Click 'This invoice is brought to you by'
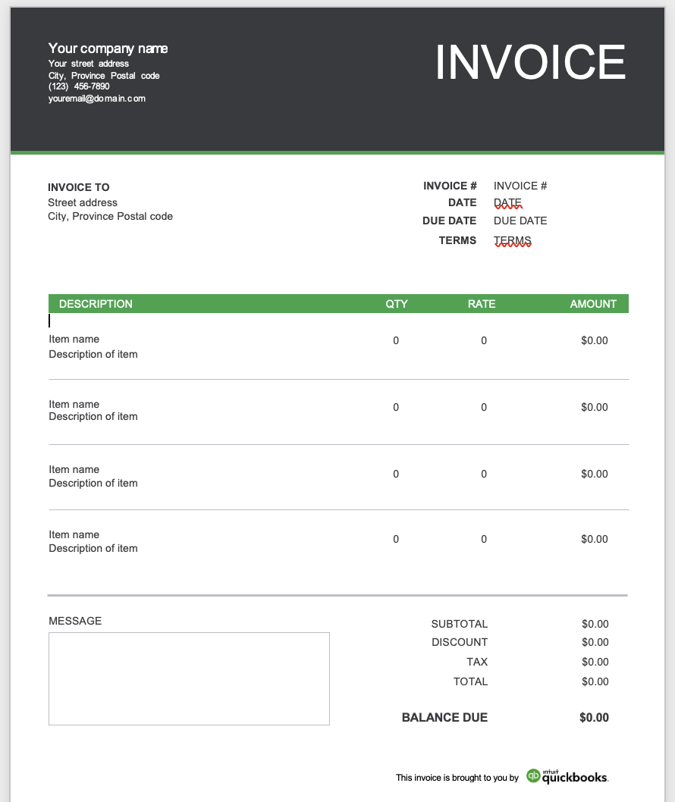The image size is (675, 802). point(457,778)
